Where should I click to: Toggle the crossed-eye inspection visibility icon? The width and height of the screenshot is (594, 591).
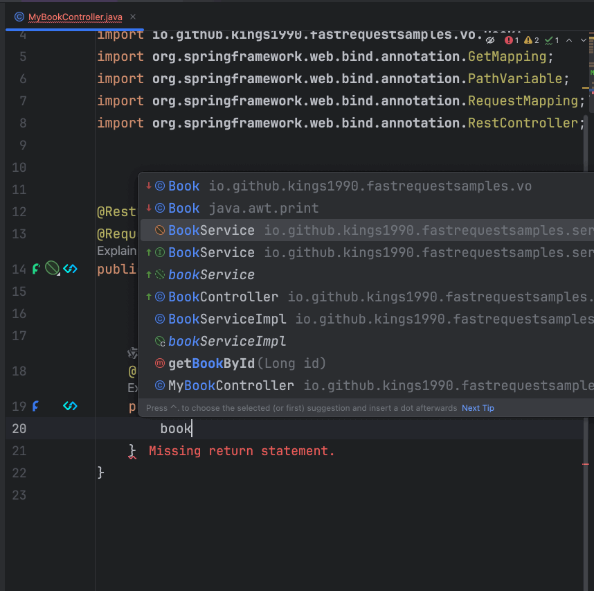click(x=490, y=40)
